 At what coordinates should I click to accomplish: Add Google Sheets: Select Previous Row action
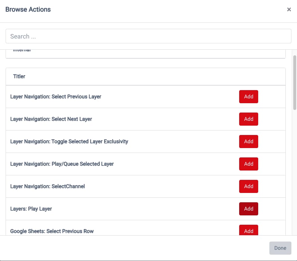point(248,230)
